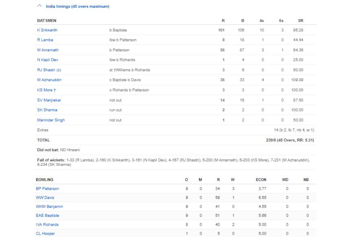This screenshot has width=356, height=237.
Task: Click the India Innings heading
Action: click(77, 7)
